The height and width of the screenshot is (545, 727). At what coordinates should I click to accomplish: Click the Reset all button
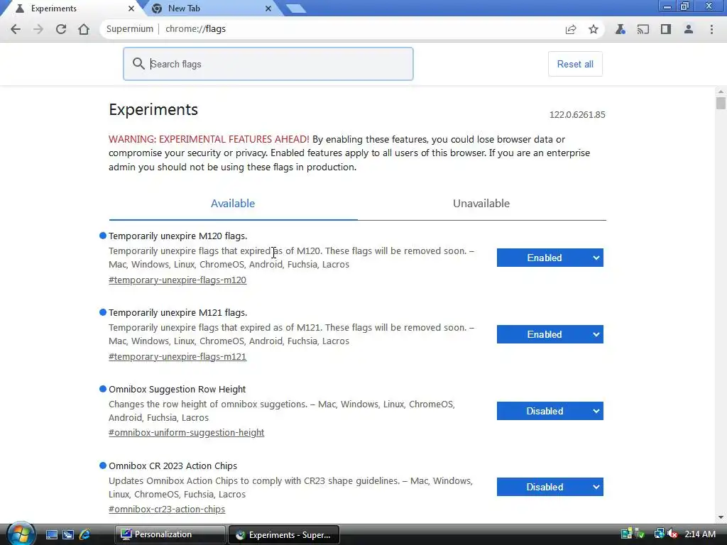[x=575, y=64]
